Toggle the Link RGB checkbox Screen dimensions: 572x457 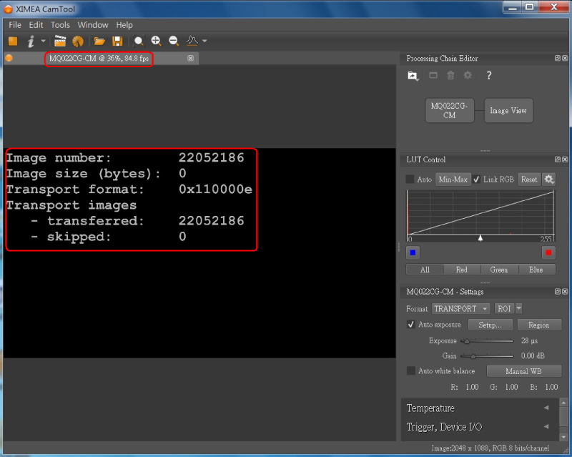(476, 180)
